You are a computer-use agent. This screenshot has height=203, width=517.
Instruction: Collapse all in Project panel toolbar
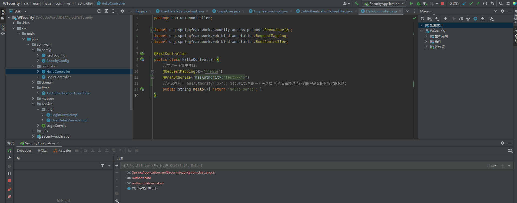pos(113,11)
